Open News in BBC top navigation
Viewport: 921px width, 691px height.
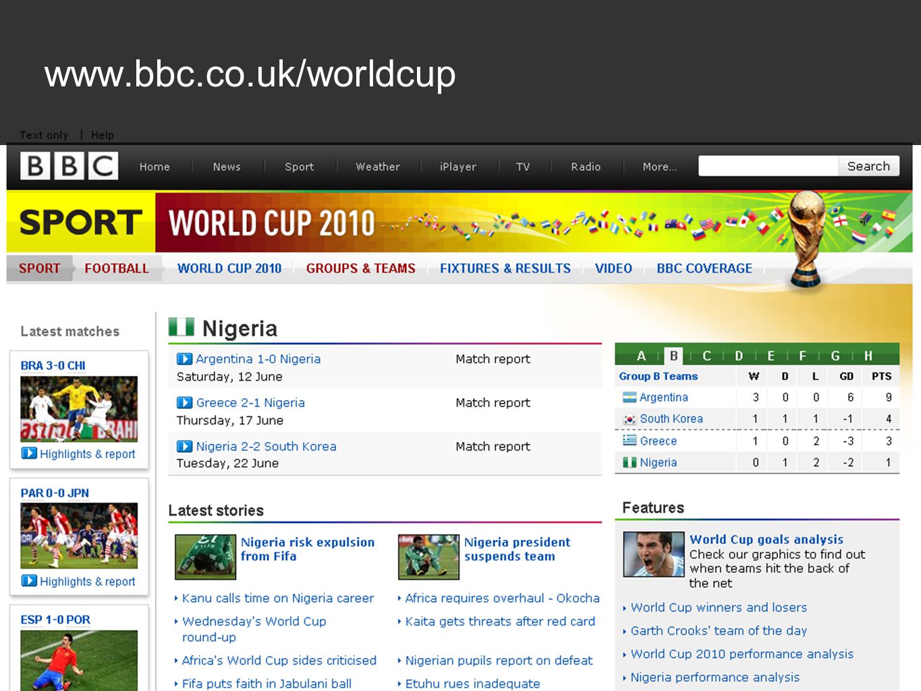227,167
